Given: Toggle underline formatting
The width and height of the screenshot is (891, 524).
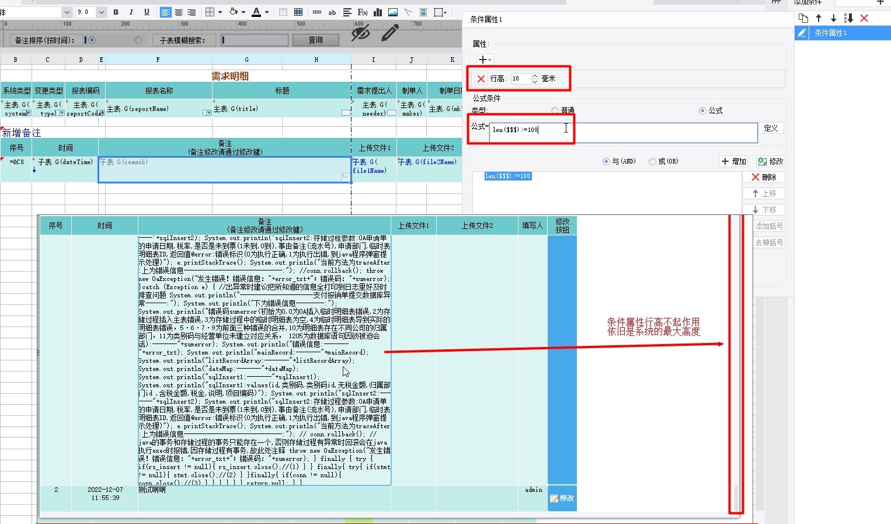Looking at the screenshot, I should coord(147,12).
